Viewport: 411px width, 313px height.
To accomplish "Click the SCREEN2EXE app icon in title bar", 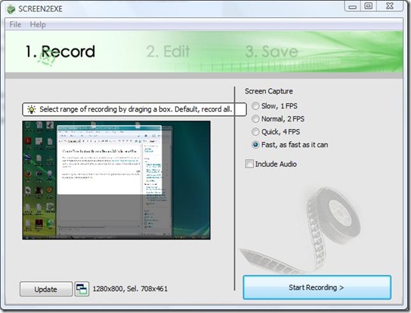I will pyautogui.click(x=11, y=9).
